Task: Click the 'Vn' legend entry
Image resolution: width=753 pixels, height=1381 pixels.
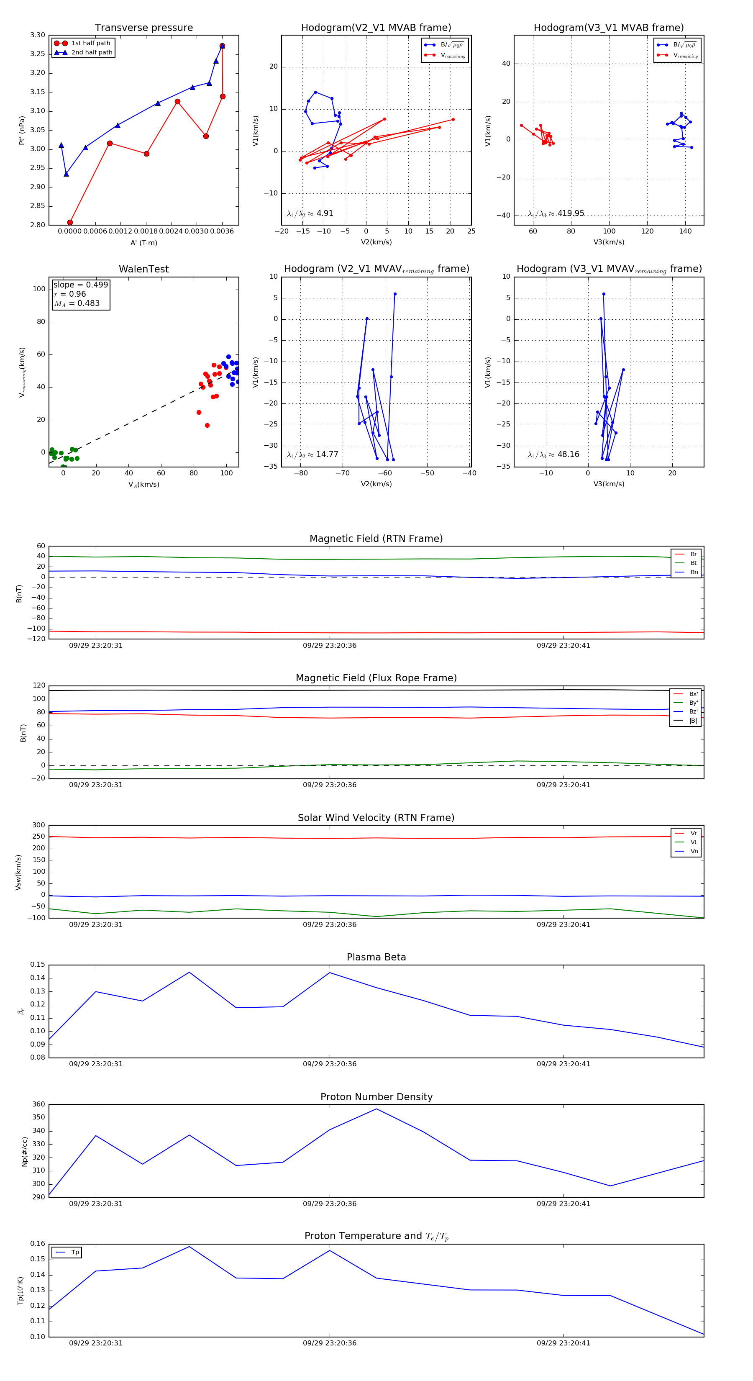Action: point(686,851)
